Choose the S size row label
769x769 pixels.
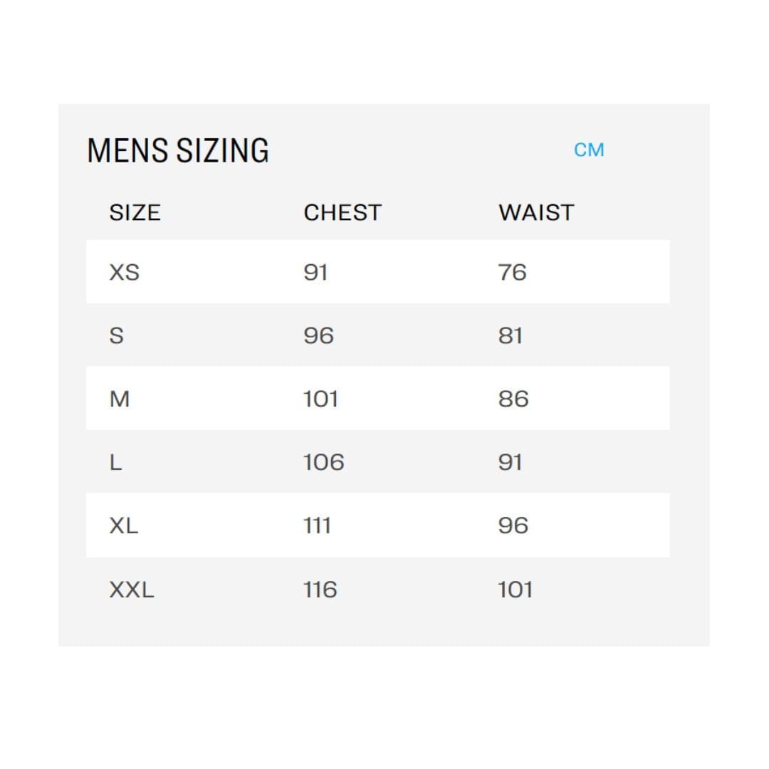click(x=116, y=335)
